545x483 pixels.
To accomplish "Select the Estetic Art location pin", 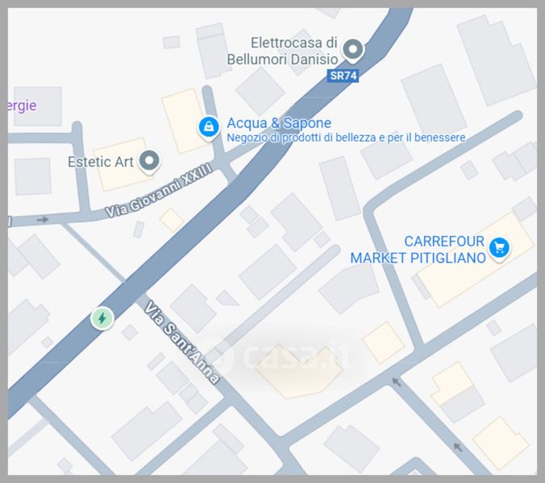I will click(x=149, y=161).
